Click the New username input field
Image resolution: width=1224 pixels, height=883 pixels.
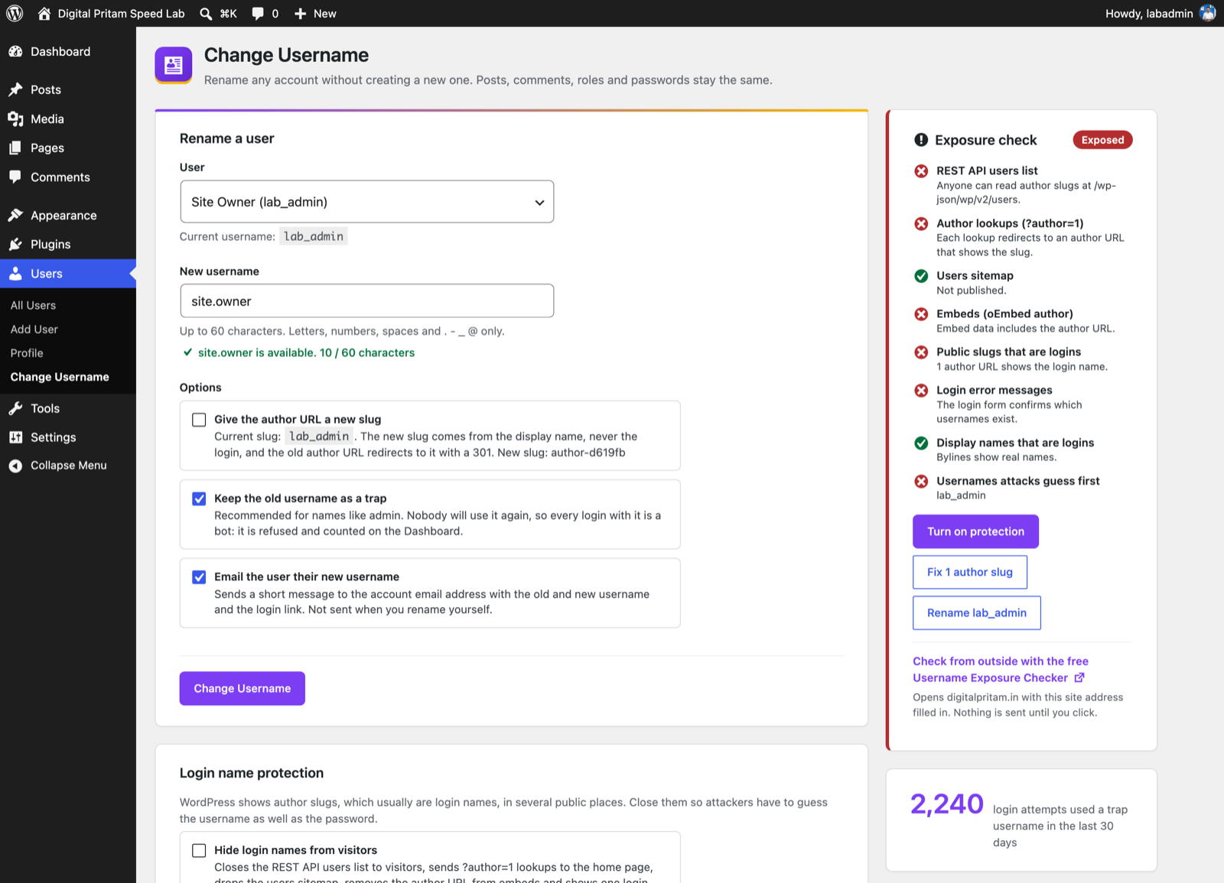tap(367, 301)
